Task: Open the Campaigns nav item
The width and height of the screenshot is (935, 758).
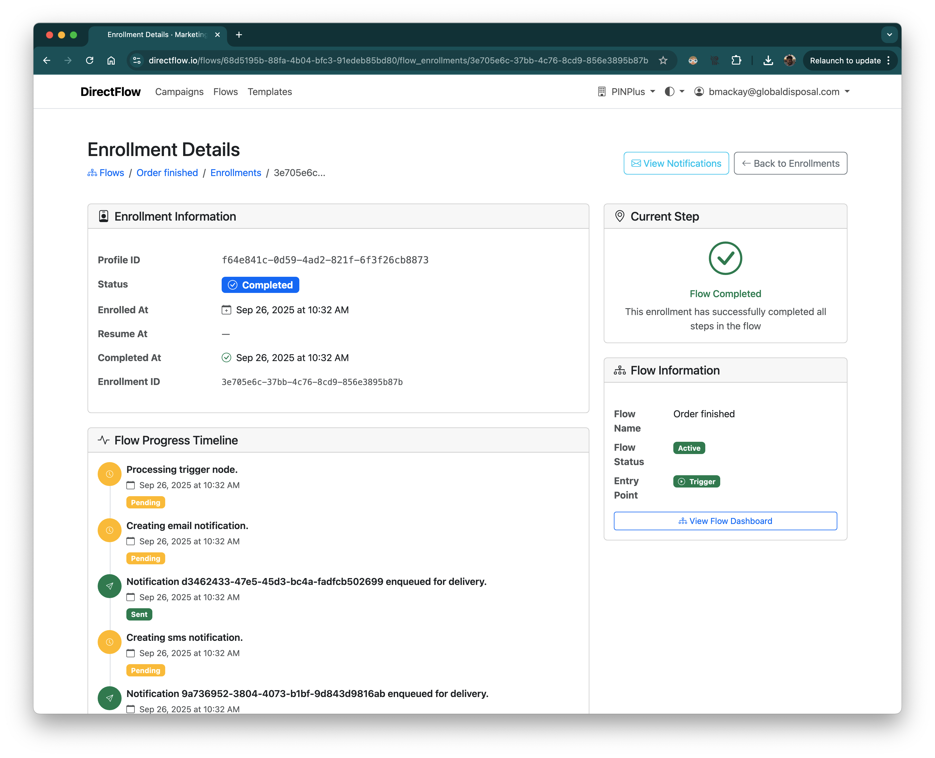Action: (179, 92)
